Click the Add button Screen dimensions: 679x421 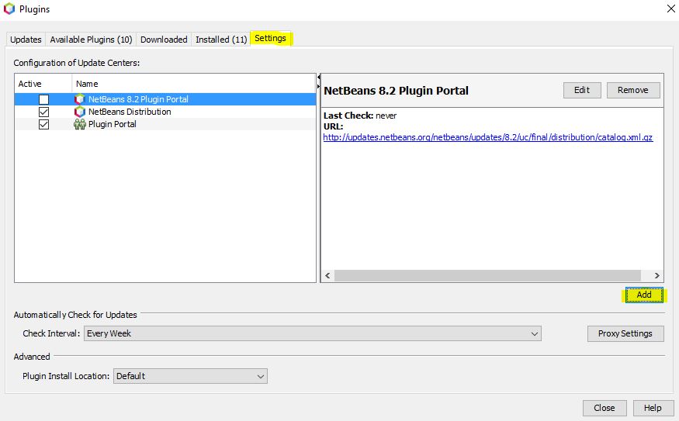pos(644,295)
